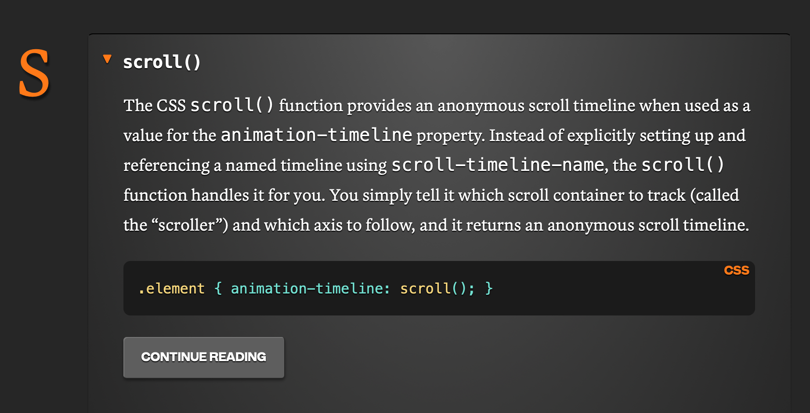Click the word "referencing" in the paragraph

tap(166, 165)
